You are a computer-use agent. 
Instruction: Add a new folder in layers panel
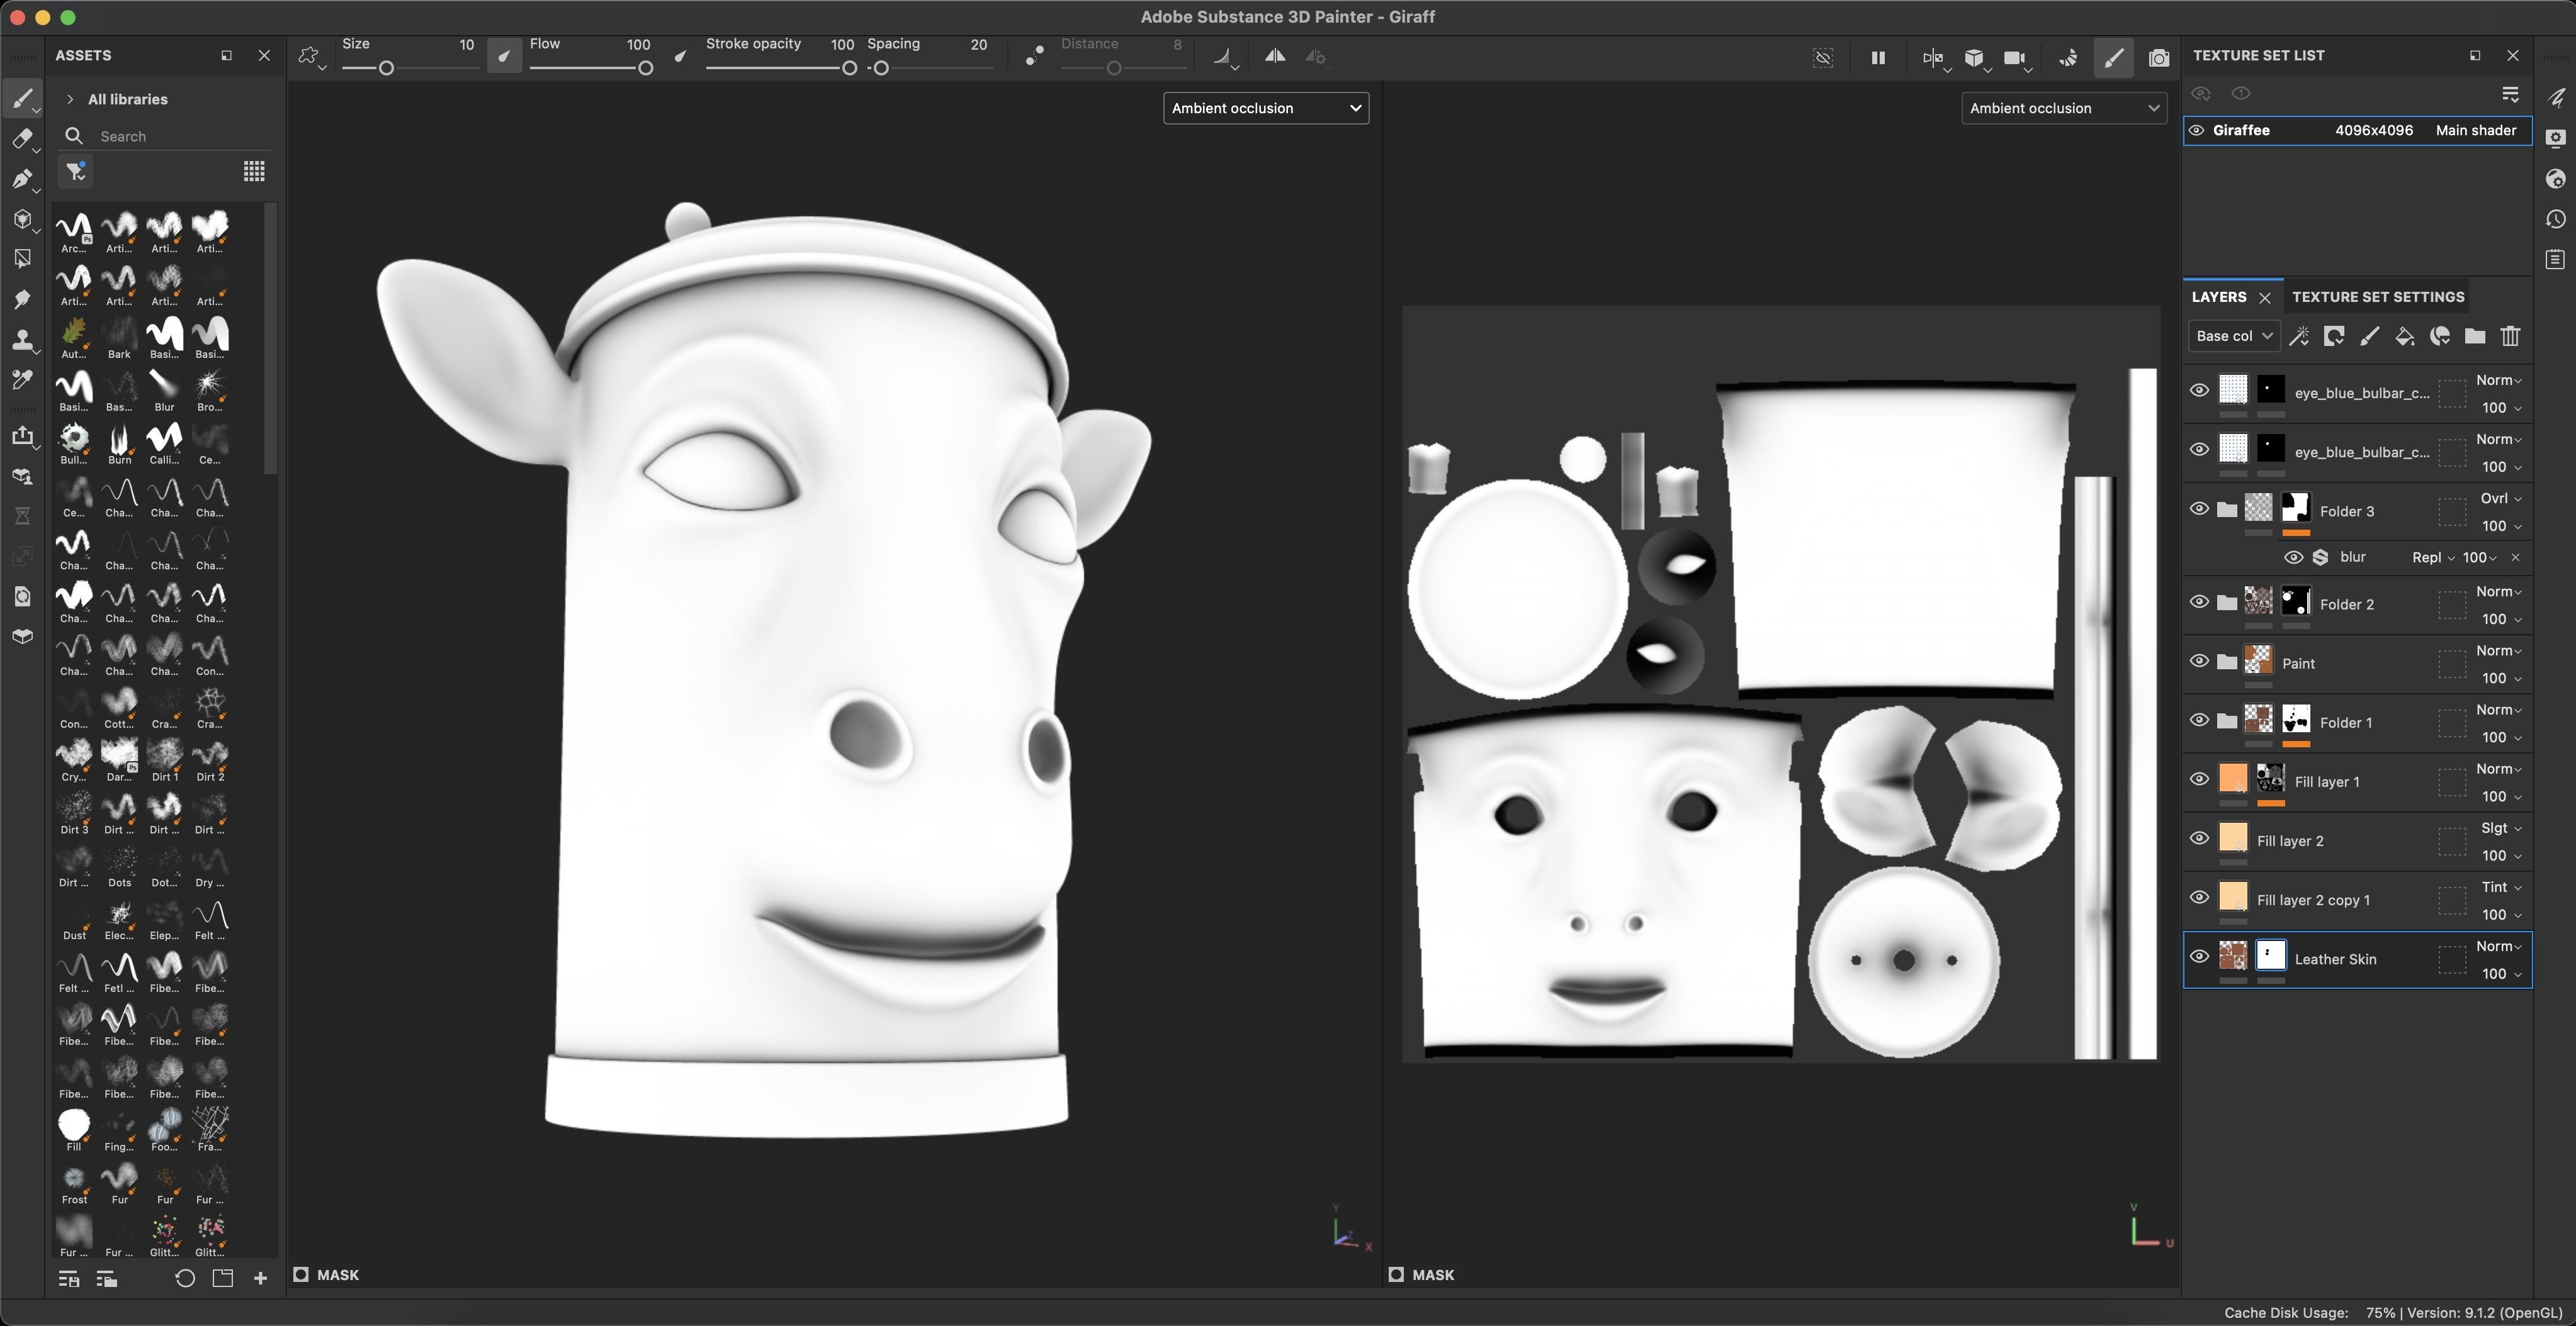[x=2474, y=337]
